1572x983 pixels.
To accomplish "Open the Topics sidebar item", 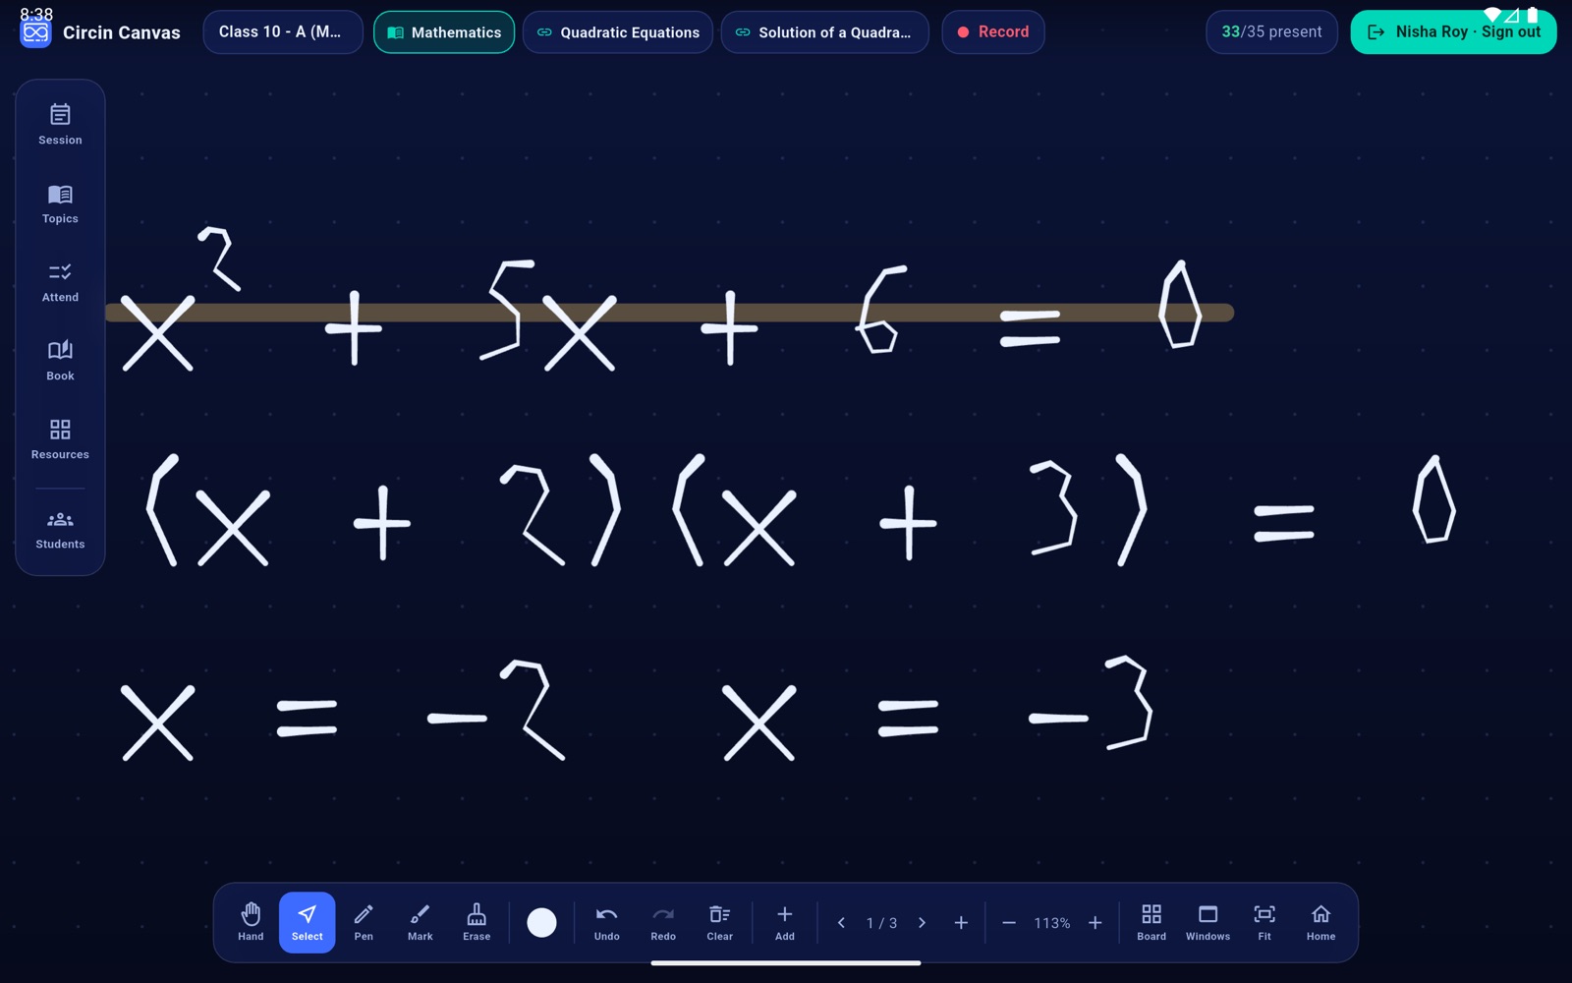I will (60, 203).
